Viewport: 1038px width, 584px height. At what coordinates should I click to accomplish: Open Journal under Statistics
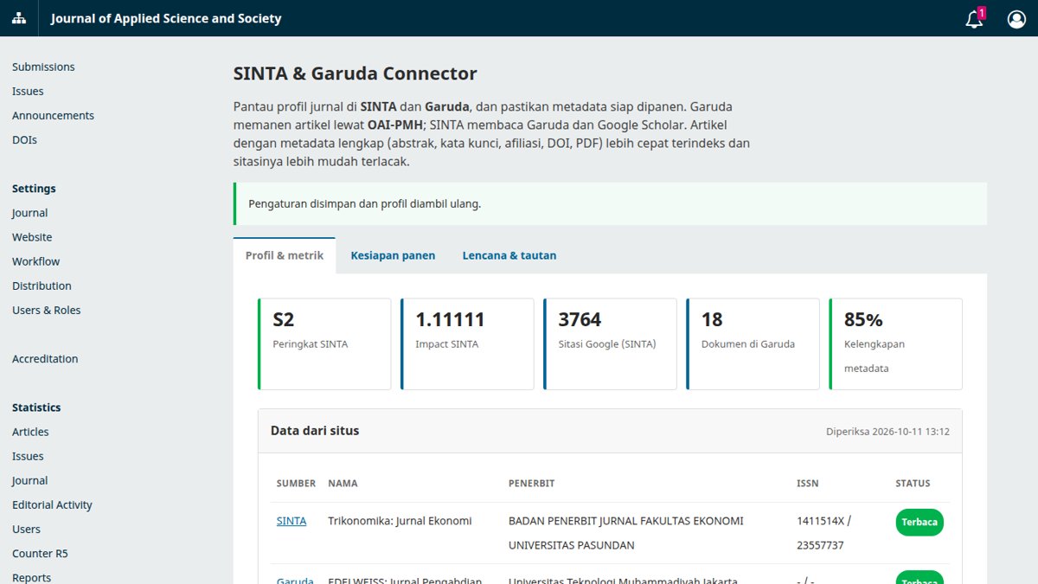(x=29, y=480)
